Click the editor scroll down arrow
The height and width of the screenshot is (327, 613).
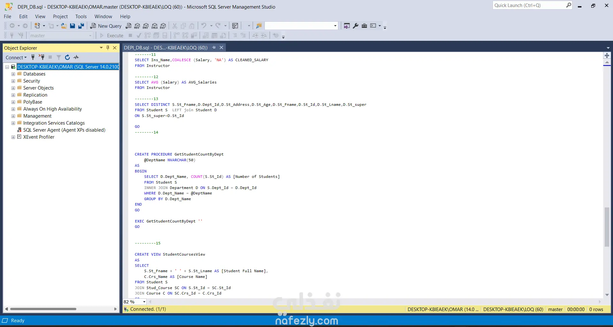click(x=607, y=295)
